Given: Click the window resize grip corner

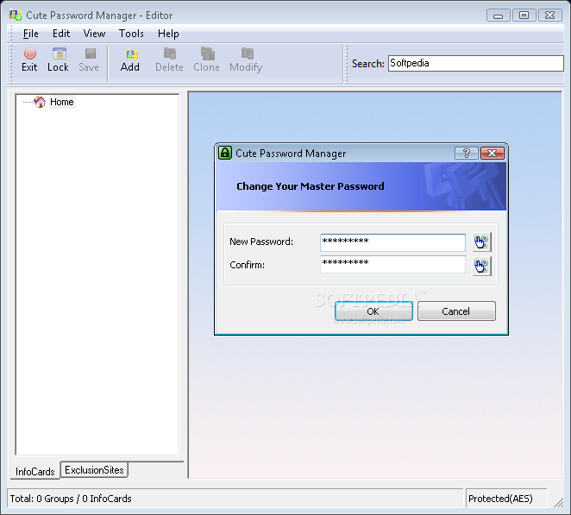Looking at the screenshot, I should 559,503.
